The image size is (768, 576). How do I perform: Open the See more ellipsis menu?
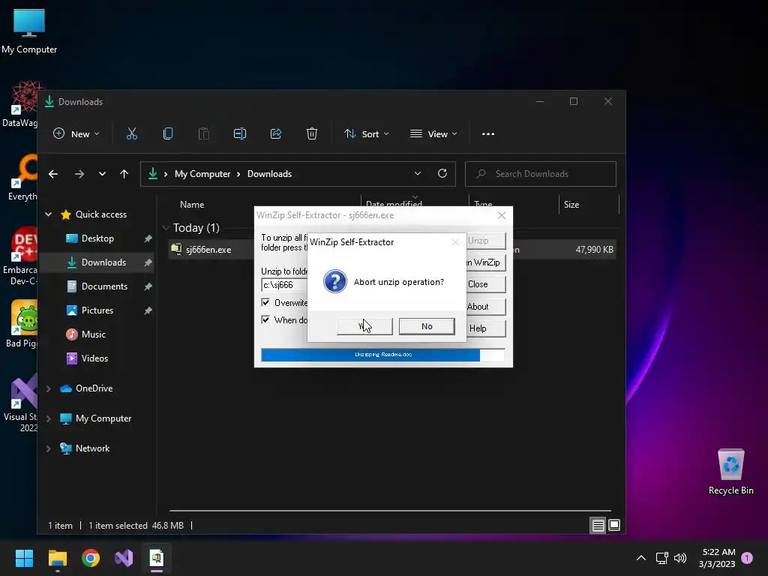487,133
